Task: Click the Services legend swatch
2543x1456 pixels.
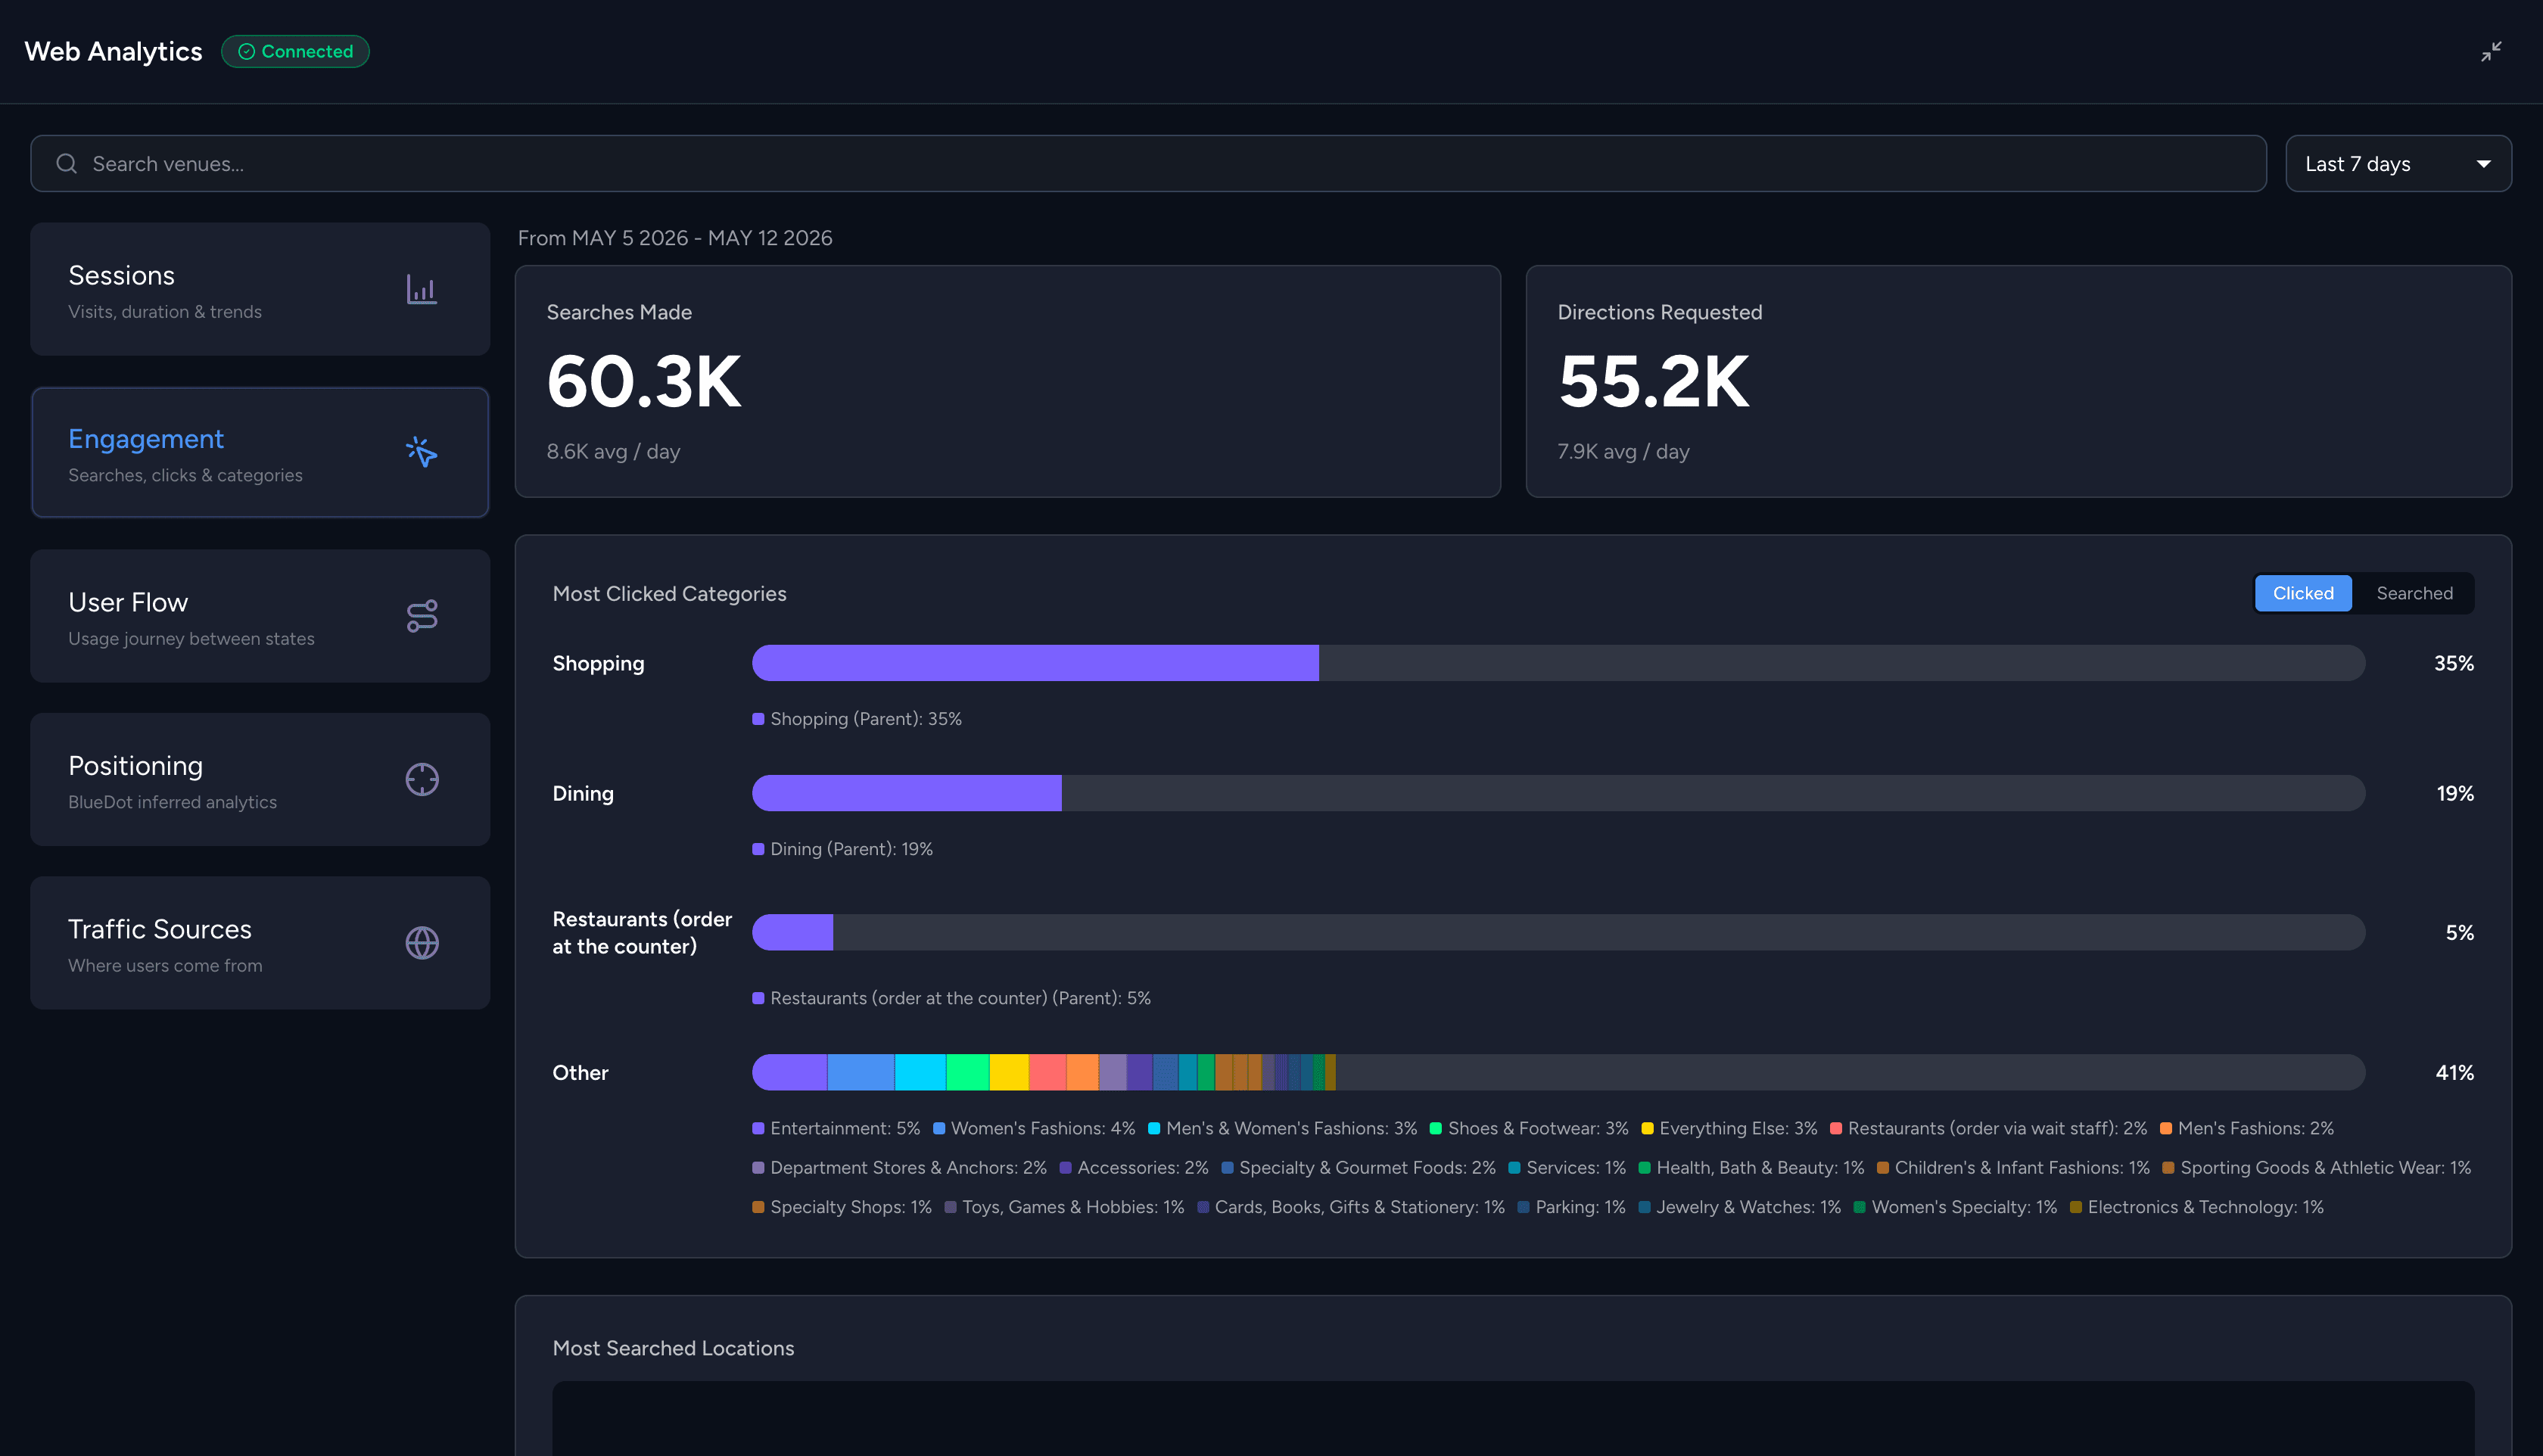Action: click(x=1514, y=1168)
